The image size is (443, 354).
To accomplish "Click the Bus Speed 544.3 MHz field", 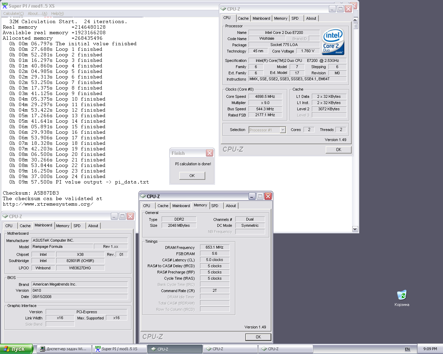I will (x=265, y=109).
